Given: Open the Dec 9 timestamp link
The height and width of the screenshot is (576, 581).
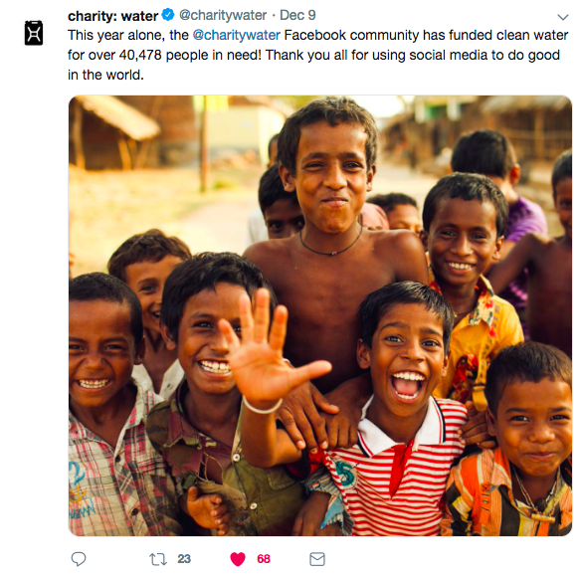Looking at the screenshot, I should 297,15.
